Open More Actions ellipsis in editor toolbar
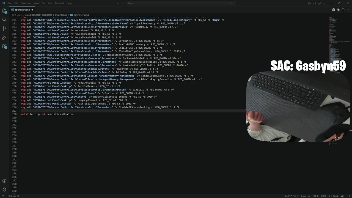 (x=348, y=10)
